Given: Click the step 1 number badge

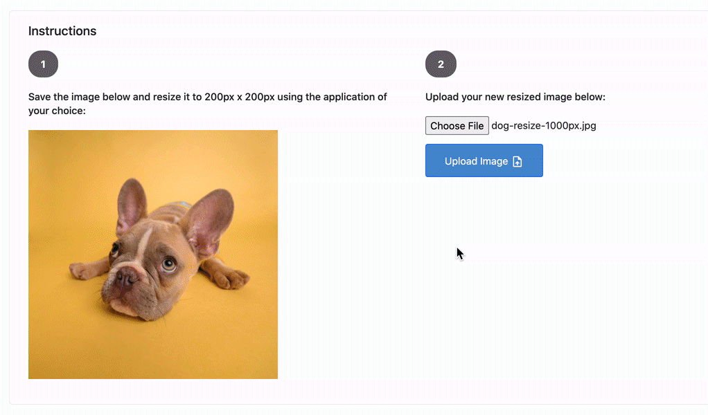Looking at the screenshot, I should pyautogui.click(x=43, y=64).
